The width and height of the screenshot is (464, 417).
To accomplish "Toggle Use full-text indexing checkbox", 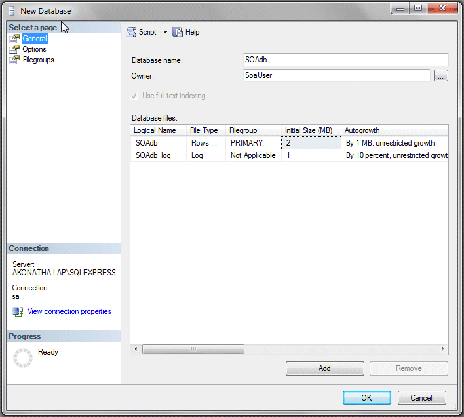I will click(x=134, y=96).
